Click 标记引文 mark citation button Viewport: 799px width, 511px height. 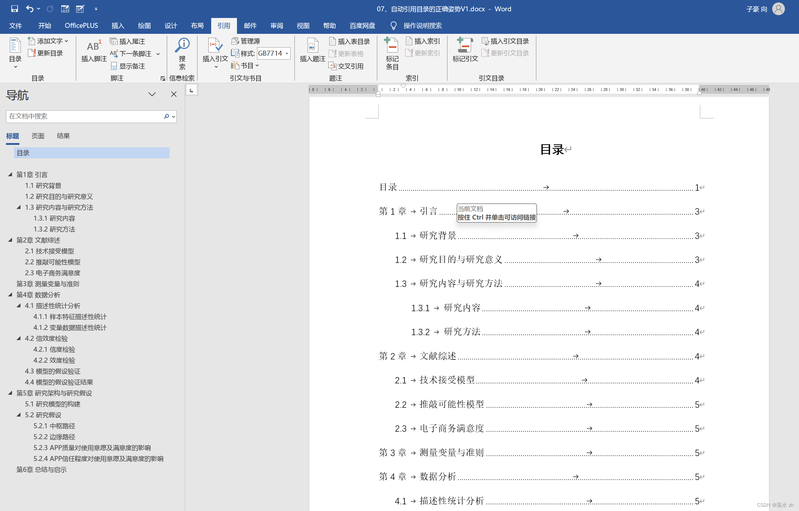click(x=465, y=50)
